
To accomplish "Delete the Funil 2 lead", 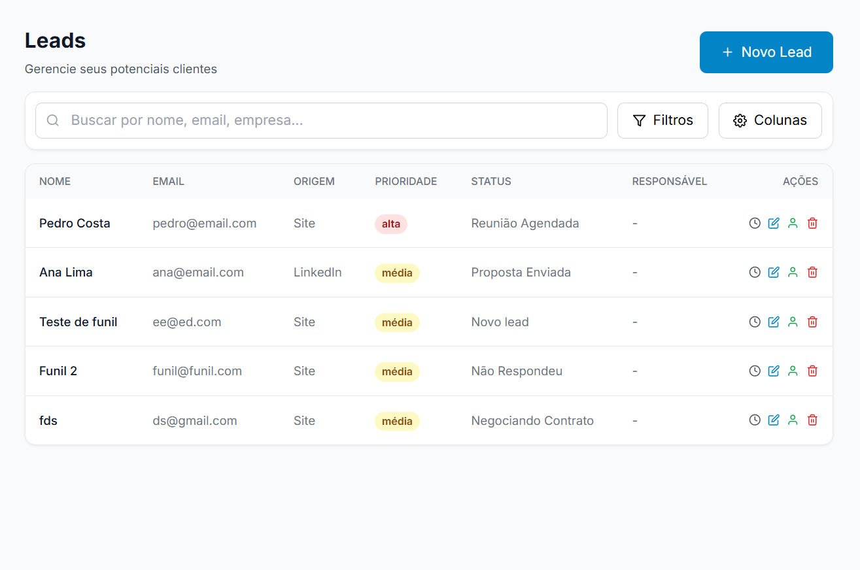I will [x=812, y=371].
